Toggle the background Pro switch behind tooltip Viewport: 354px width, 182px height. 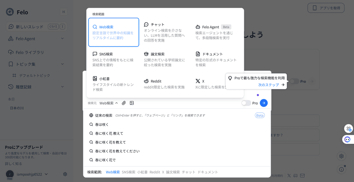[294, 82]
